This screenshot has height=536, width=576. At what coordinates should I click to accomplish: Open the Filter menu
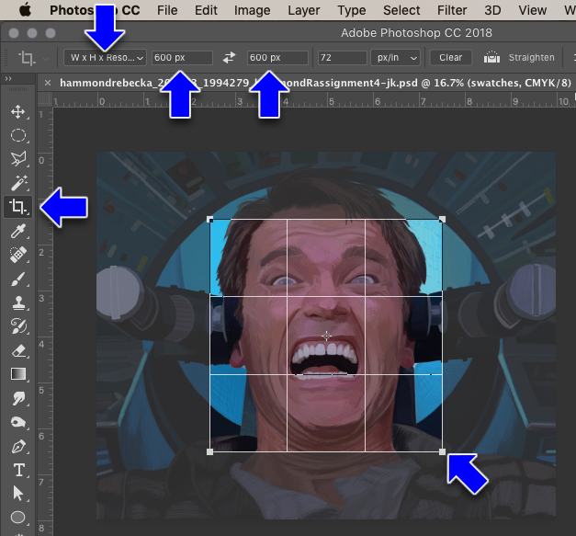point(452,10)
